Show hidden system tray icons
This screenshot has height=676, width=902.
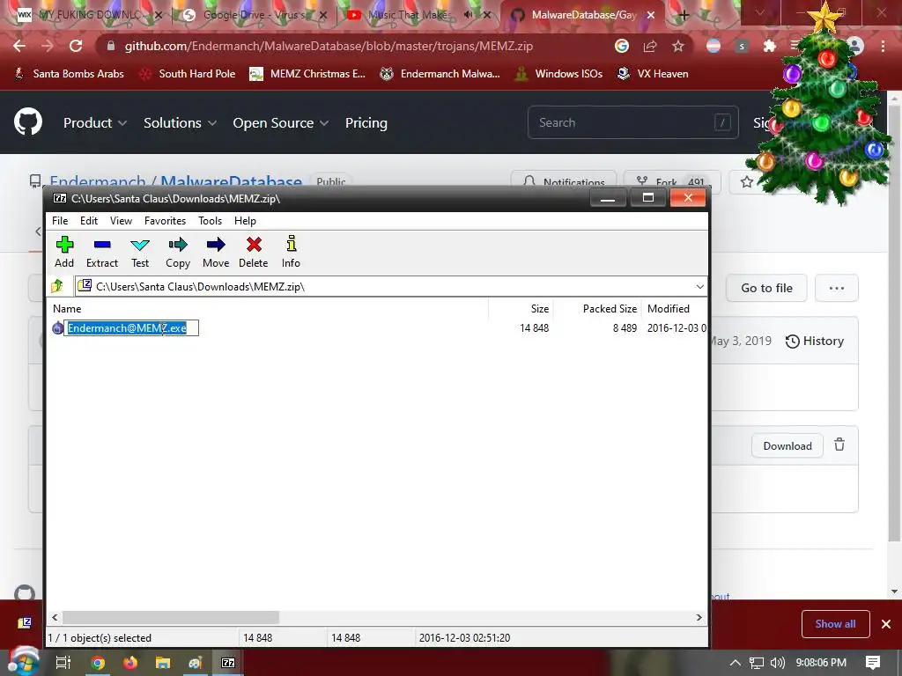coord(736,663)
